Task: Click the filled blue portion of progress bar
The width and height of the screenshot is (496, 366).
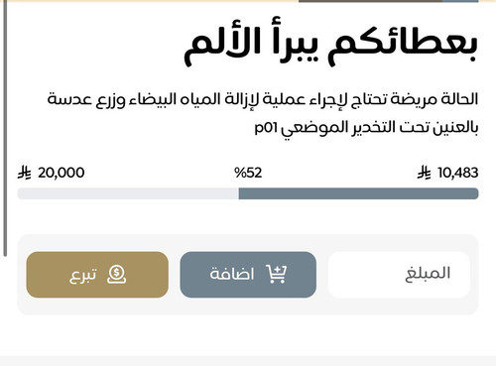Action: [x=358, y=193]
